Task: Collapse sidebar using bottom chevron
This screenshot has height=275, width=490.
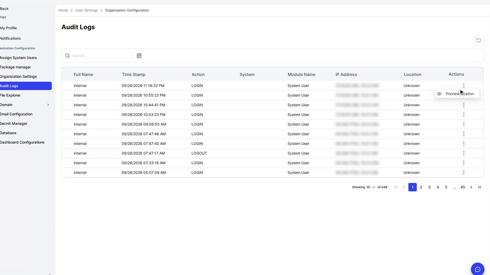Action: 50,274
